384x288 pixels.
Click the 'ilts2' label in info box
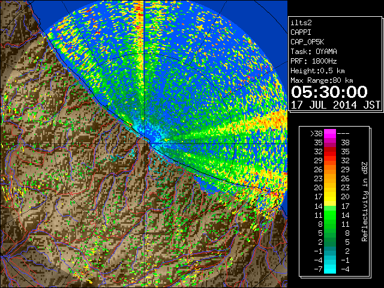point(301,23)
